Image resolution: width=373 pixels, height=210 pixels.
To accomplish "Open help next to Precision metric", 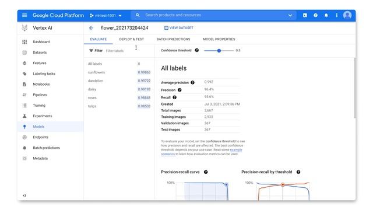I will pyautogui.click(x=180, y=90).
